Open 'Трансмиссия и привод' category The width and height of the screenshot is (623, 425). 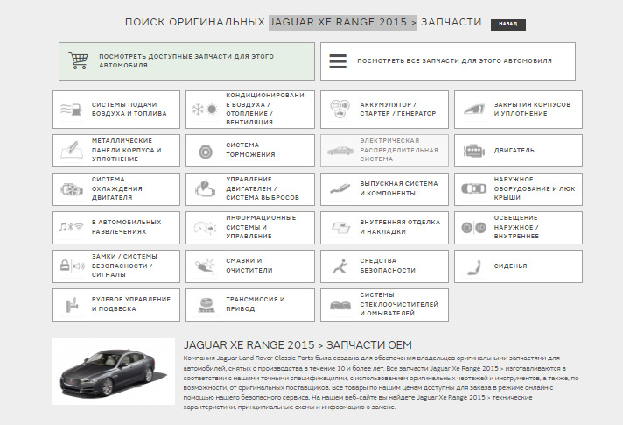tap(250, 305)
